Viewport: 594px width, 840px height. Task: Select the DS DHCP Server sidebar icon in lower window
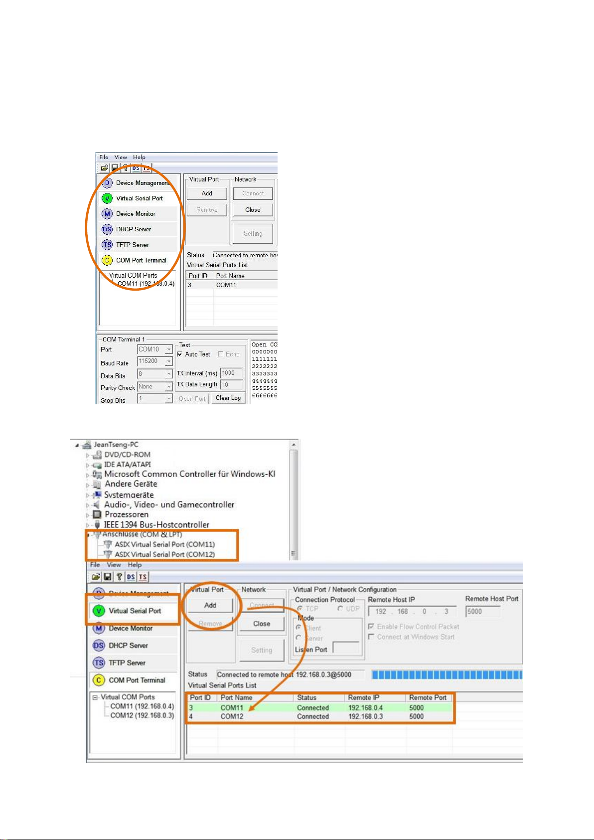[99, 646]
